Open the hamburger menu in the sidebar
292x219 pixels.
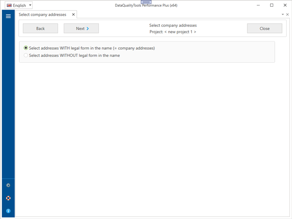8,16
